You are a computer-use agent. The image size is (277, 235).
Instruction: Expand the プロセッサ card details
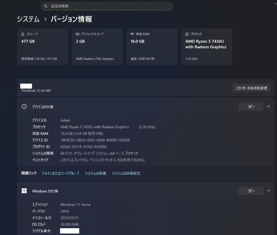pos(207,46)
